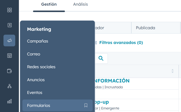The image size is (181, 112).
Task: Open Anuncios from the Marketing menu
Action: tap(36, 80)
